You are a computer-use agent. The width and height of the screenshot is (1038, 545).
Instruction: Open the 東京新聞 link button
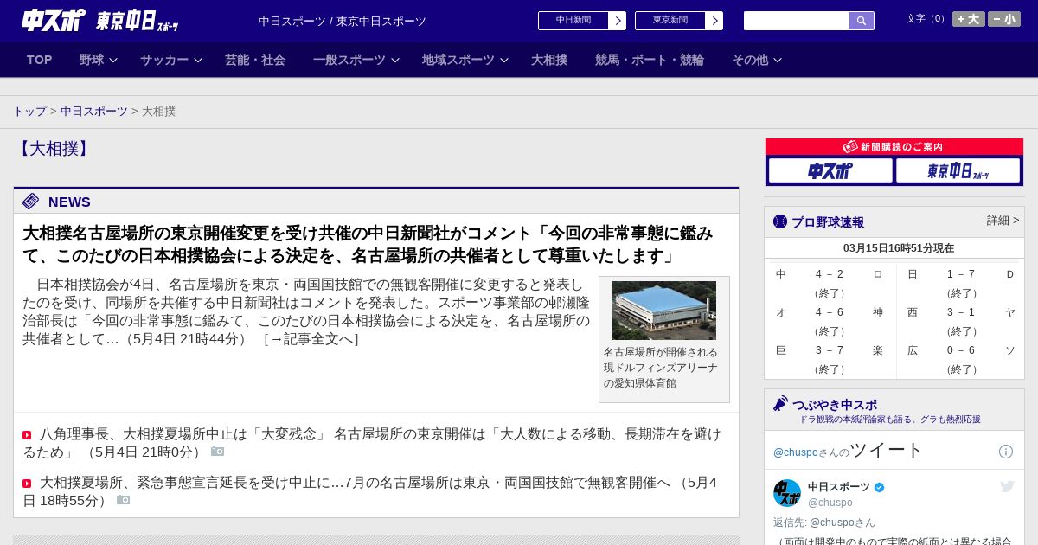point(670,21)
